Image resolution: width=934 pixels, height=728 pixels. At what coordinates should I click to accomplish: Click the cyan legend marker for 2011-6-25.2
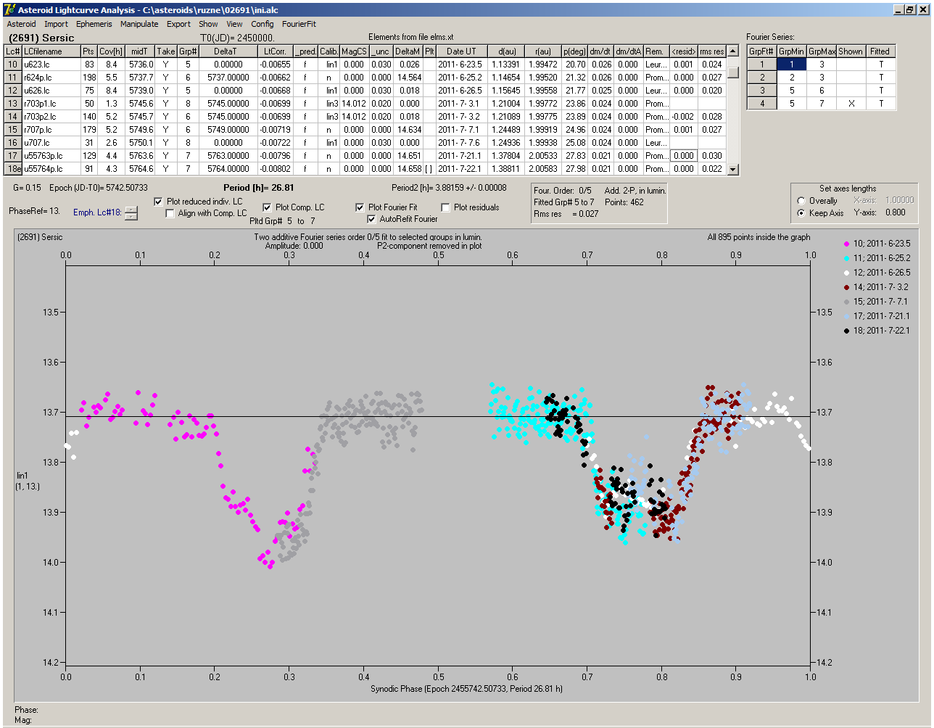coord(847,258)
